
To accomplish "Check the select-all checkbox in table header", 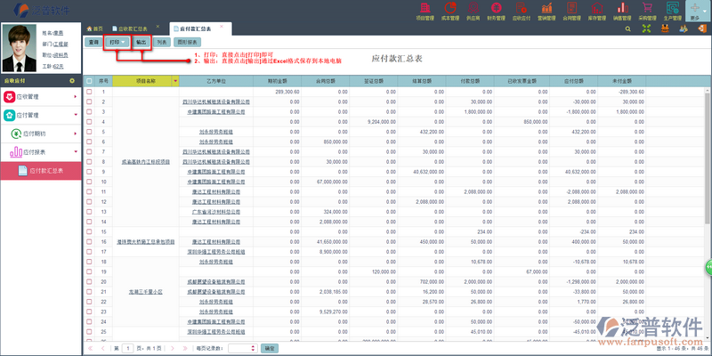I will pyautogui.click(x=89, y=81).
